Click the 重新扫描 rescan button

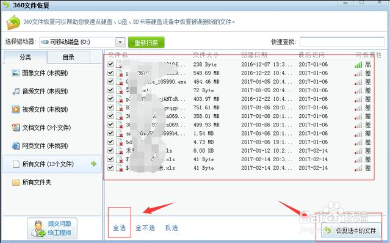[x=146, y=42]
